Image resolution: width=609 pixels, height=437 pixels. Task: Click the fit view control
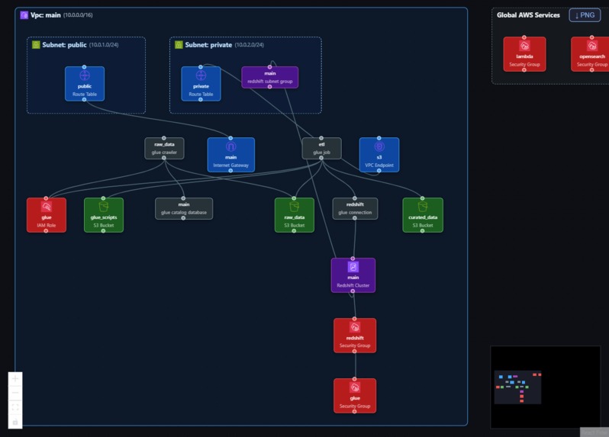tap(15, 407)
